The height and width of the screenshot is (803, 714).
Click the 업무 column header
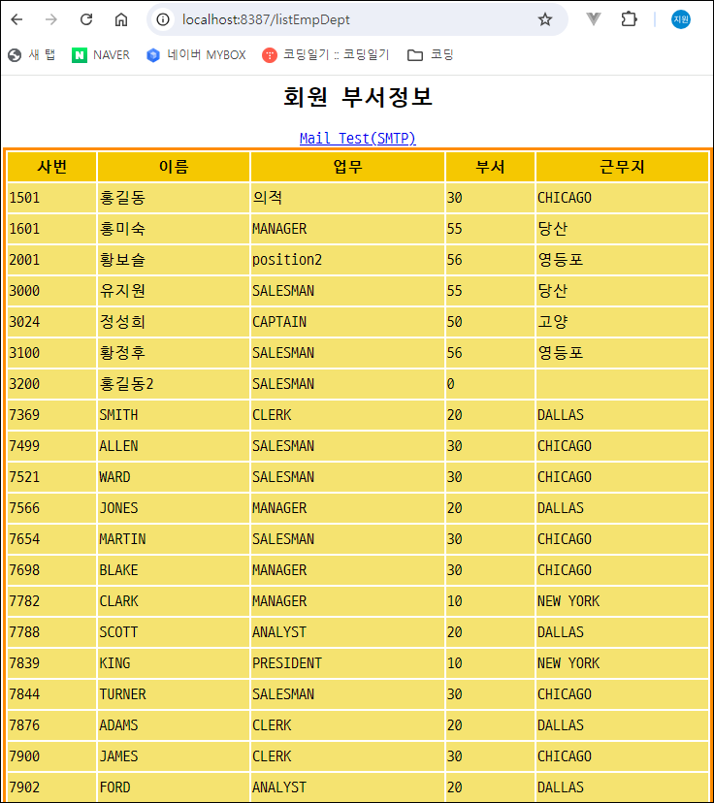[347, 167]
